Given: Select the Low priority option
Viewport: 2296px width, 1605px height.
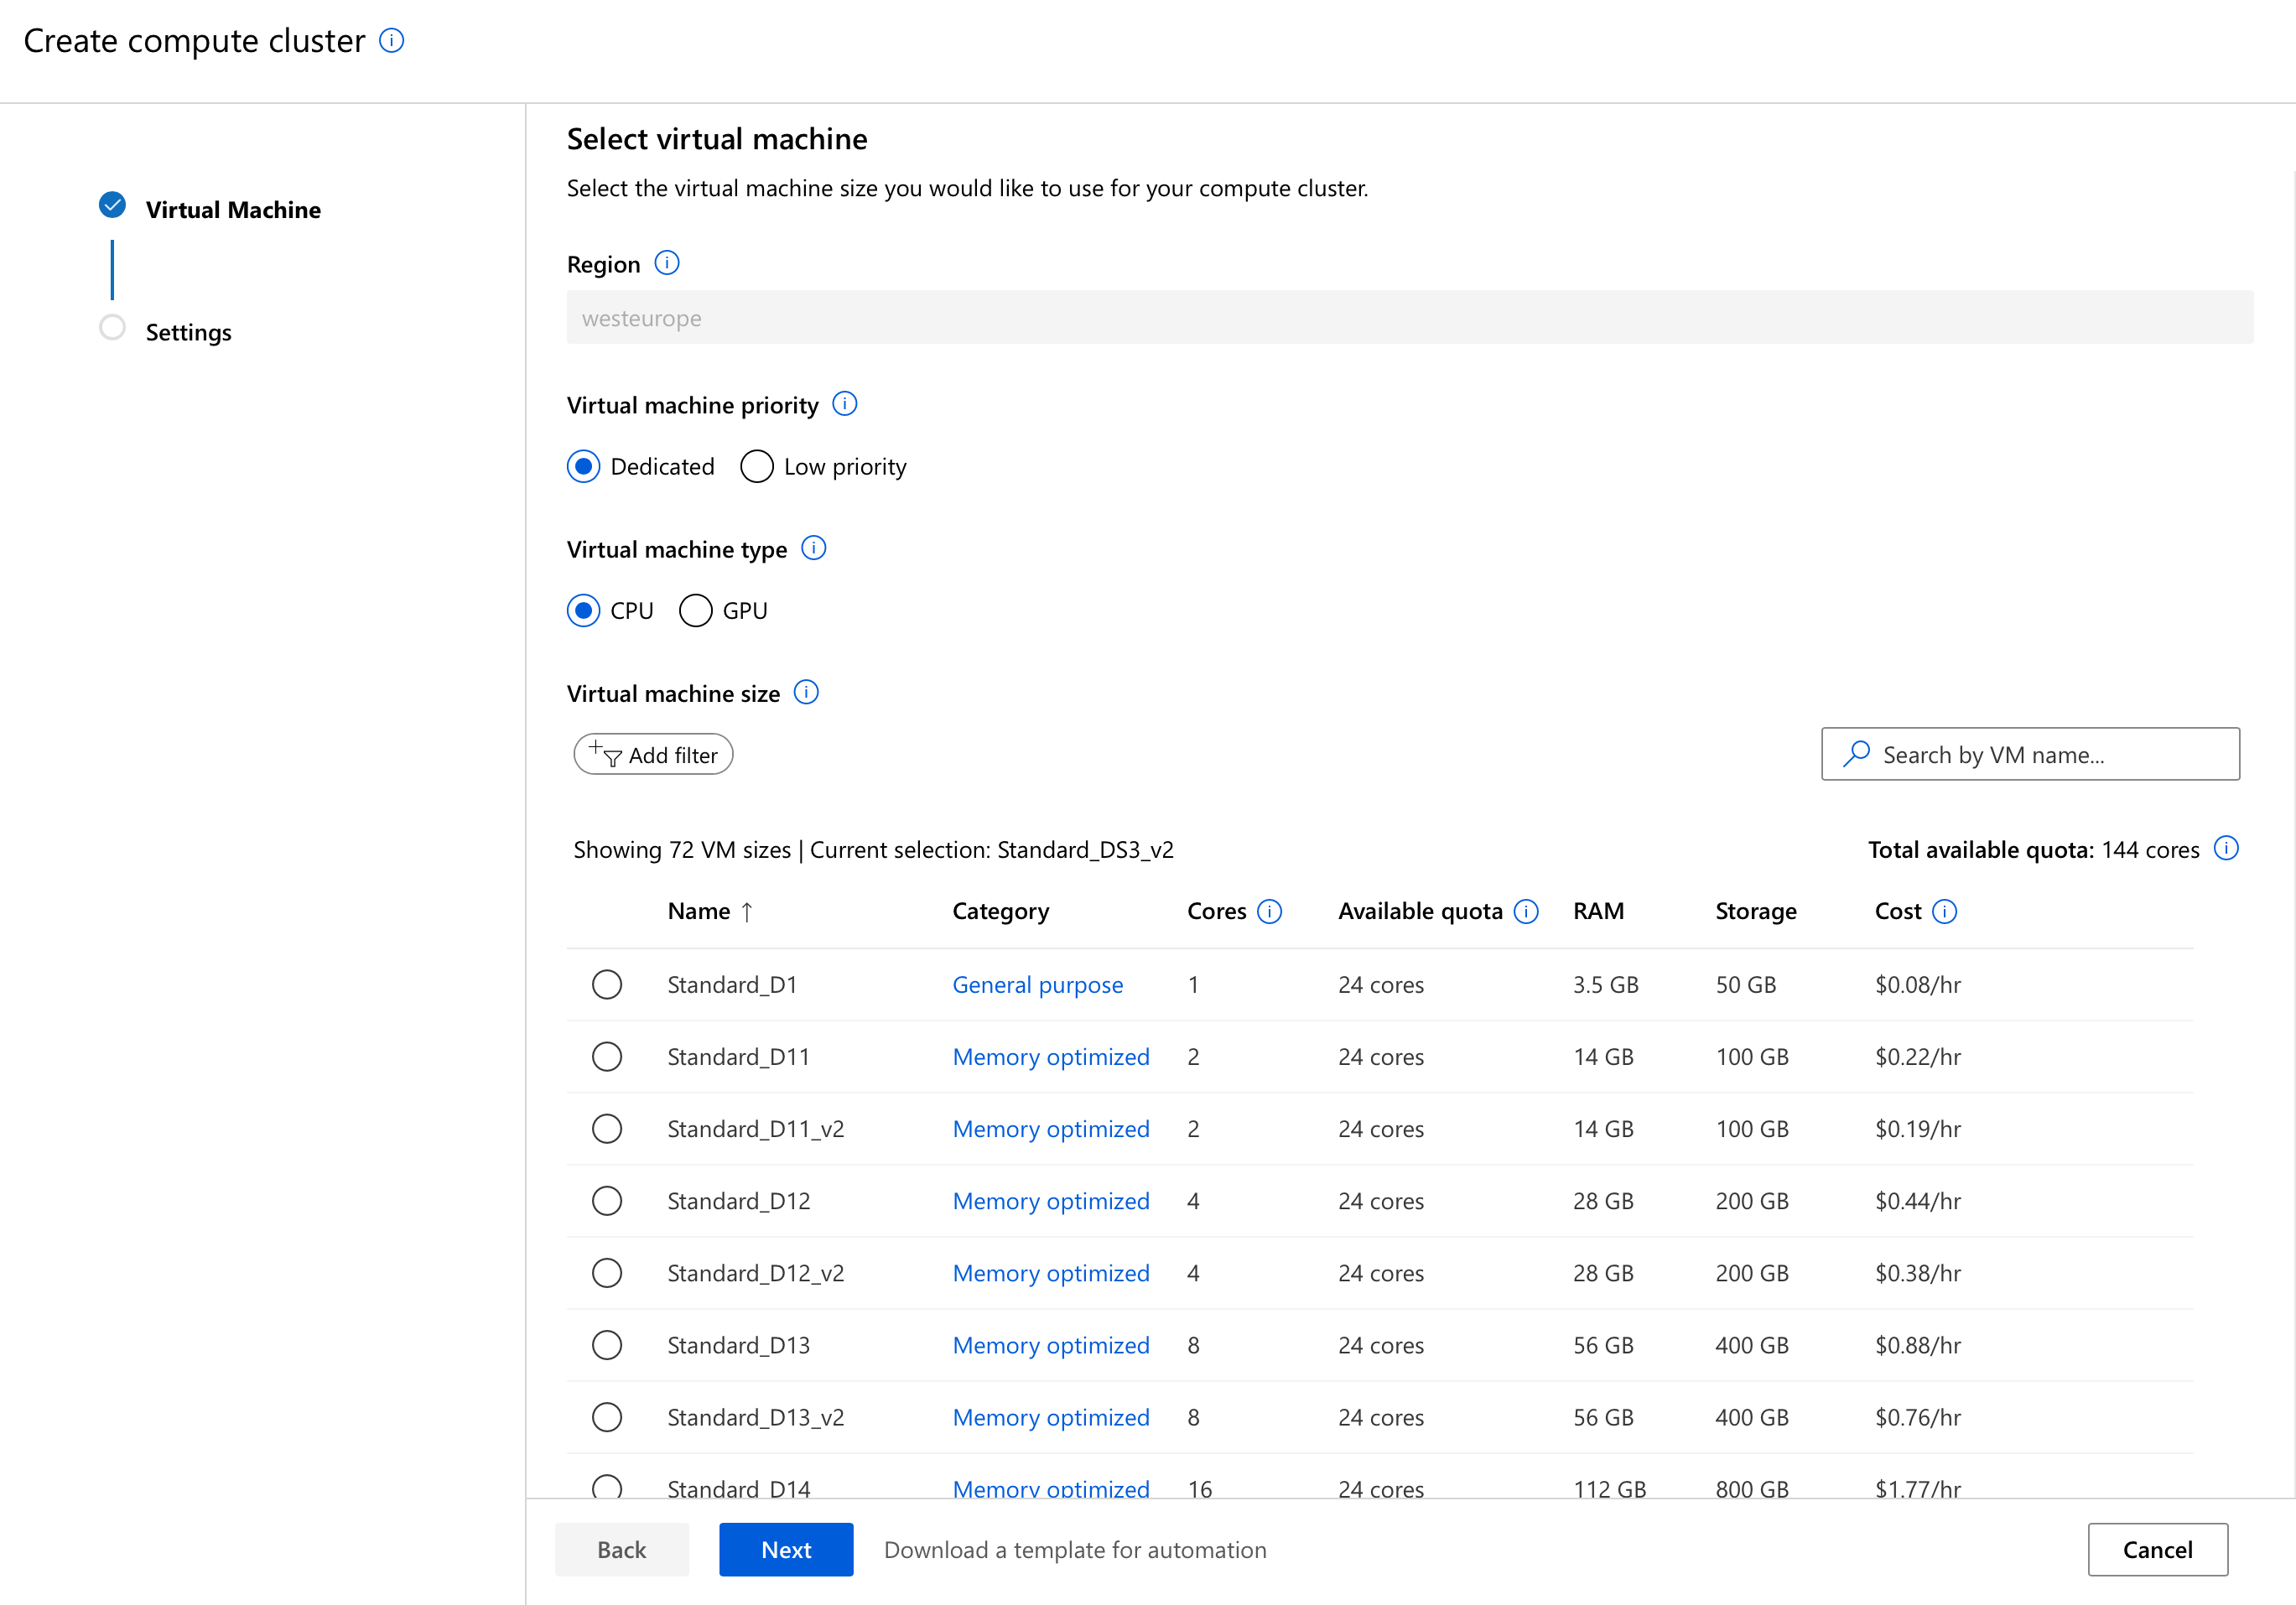Looking at the screenshot, I should (757, 466).
